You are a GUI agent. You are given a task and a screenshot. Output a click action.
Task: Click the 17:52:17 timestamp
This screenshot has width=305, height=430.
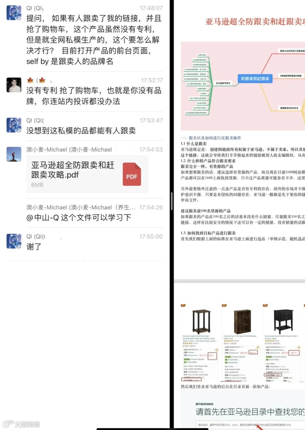coord(152,80)
